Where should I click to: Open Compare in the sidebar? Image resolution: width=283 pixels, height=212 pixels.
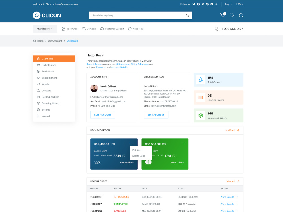coord(54,90)
